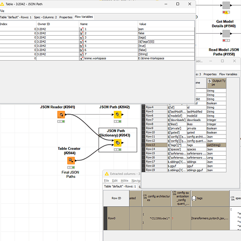Screen dimensions: 241x241
Task: Click output port of JSON Path #2042 node
Action: point(123,115)
